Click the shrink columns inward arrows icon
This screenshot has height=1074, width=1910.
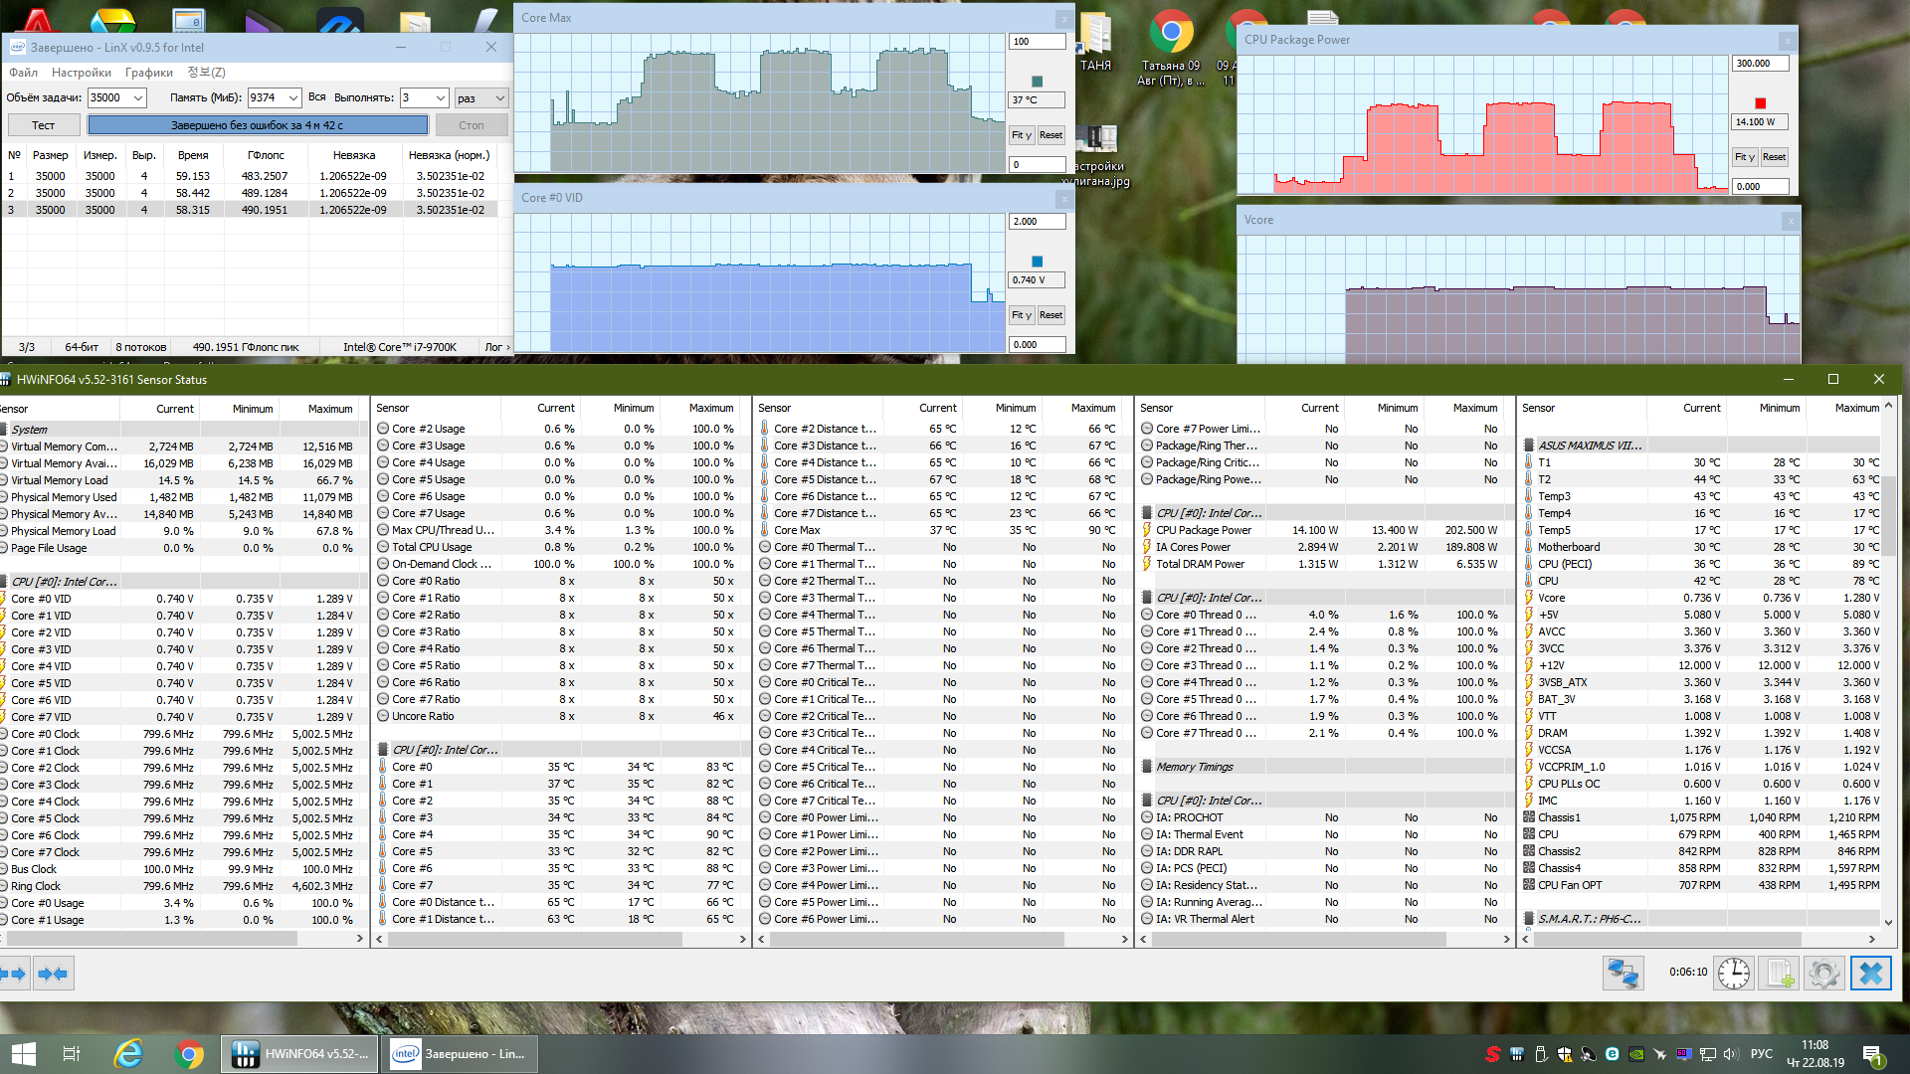point(53,973)
